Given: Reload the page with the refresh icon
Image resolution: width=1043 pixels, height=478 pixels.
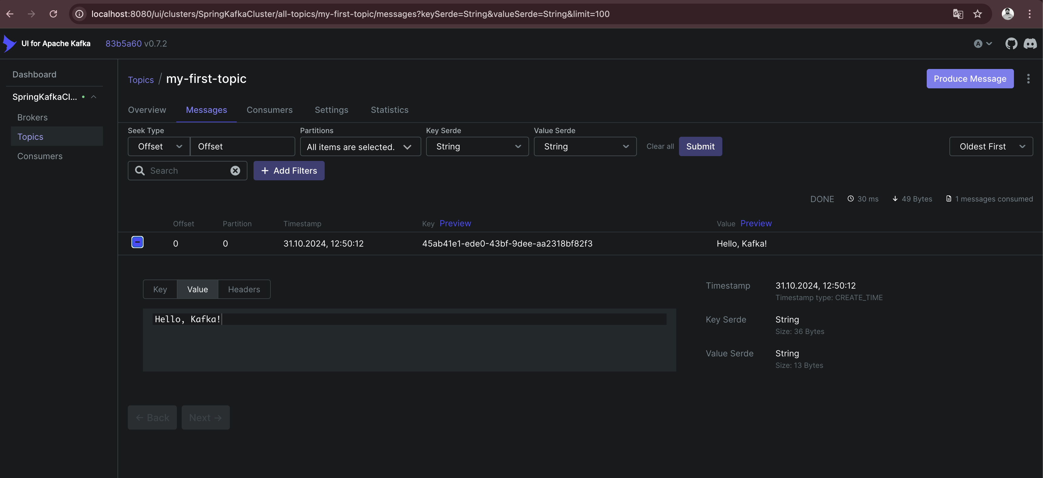Looking at the screenshot, I should pos(53,14).
